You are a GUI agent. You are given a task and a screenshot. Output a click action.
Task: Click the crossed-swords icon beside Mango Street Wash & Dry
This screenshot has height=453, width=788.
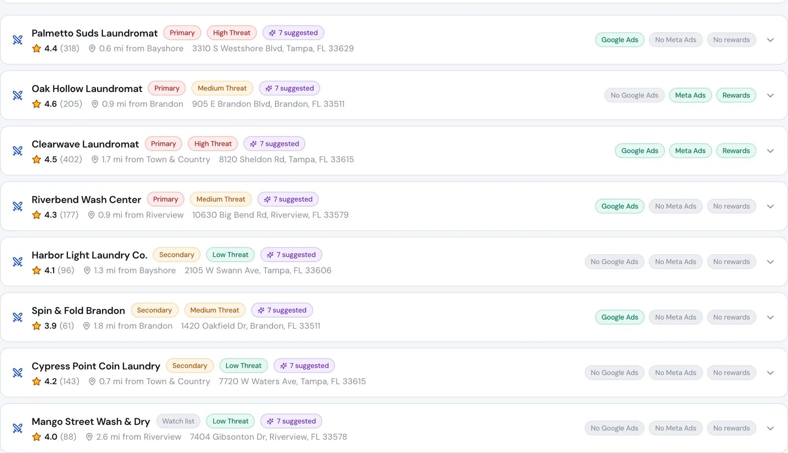tap(18, 428)
